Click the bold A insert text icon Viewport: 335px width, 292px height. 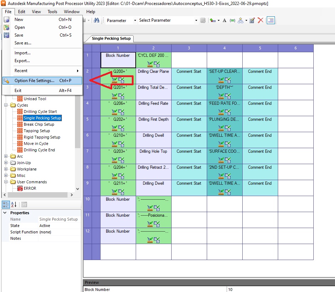[x=224, y=20]
